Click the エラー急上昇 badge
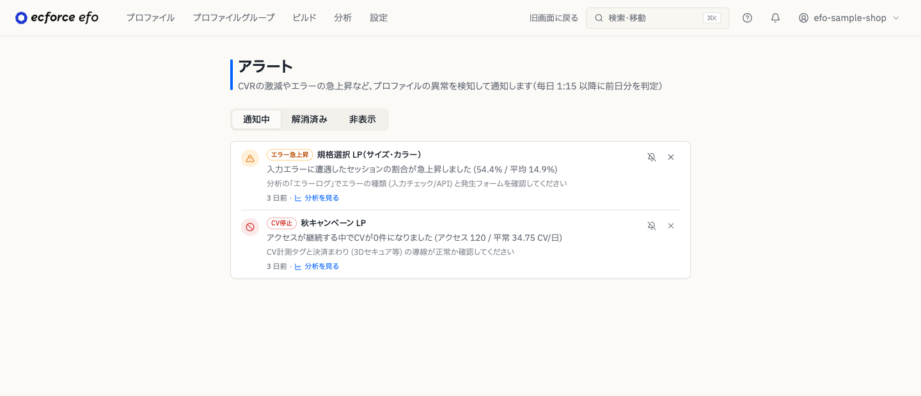The width and height of the screenshot is (921, 396). coord(290,155)
